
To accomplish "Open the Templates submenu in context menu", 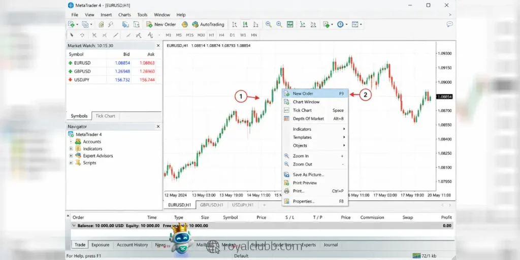I will click(315, 137).
